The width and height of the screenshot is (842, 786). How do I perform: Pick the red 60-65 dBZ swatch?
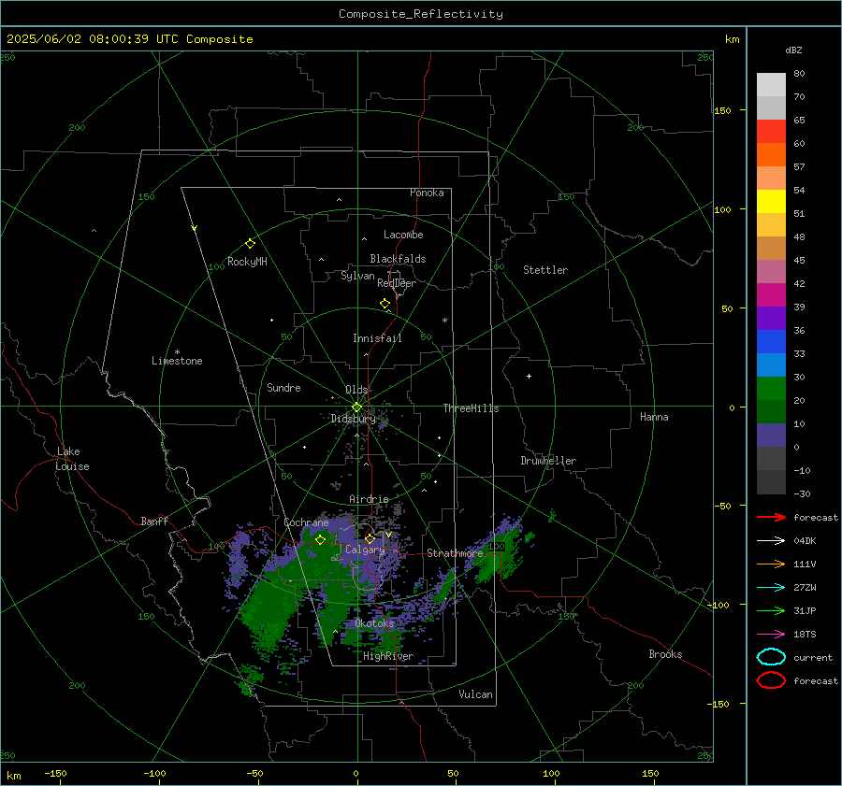(771, 131)
